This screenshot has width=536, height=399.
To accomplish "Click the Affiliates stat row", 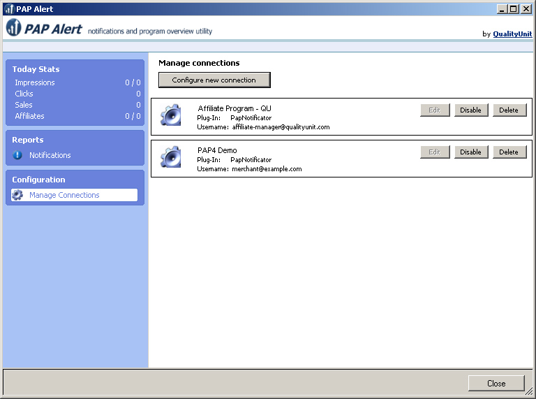I will click(77, 116).
